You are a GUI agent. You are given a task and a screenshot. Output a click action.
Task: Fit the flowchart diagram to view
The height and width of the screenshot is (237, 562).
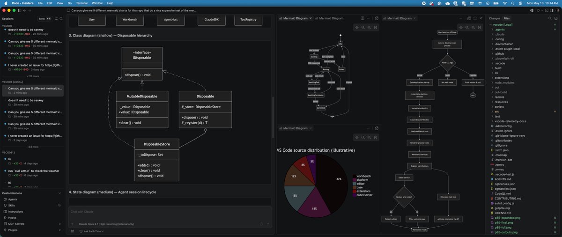tap(480, 27)
